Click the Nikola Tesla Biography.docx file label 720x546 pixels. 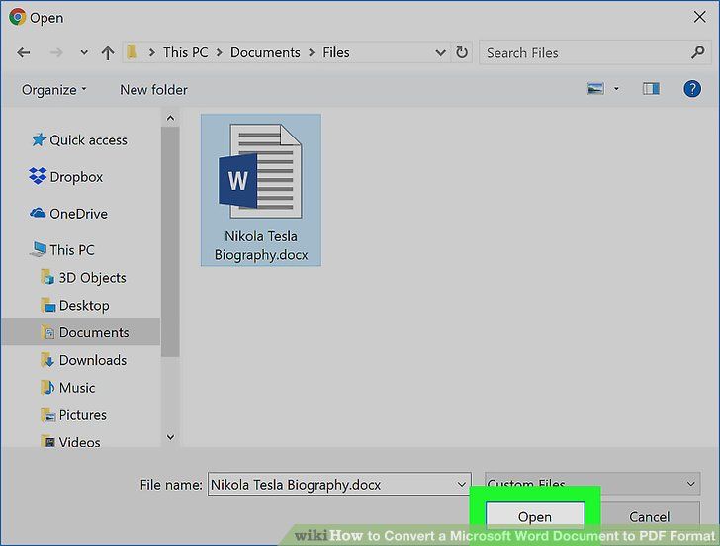point(261,245)
